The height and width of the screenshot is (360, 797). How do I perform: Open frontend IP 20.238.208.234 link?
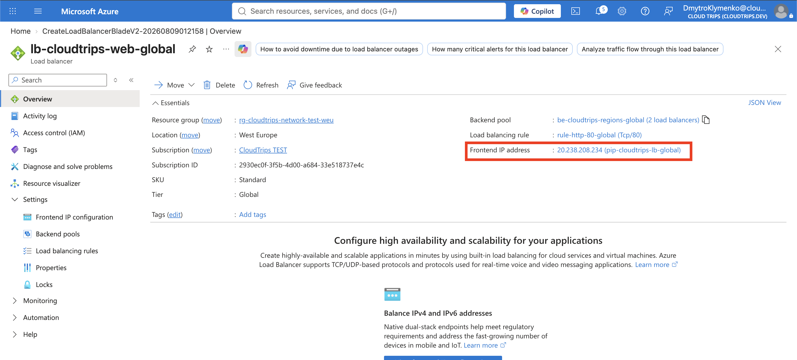(x=619, y=150)
